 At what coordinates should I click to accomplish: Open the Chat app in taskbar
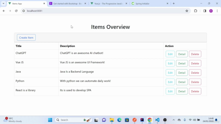104,120
